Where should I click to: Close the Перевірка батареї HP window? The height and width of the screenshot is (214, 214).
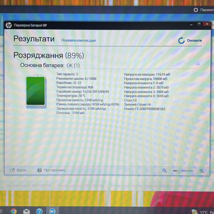(x=207, y=24)
